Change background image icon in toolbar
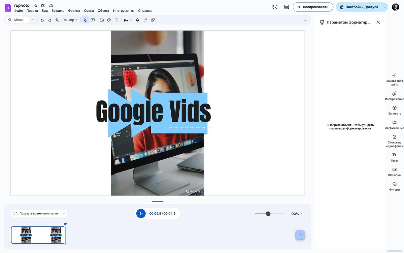Image resolution: width=404 pixels, height=253 pixels. tap(102, 20)
